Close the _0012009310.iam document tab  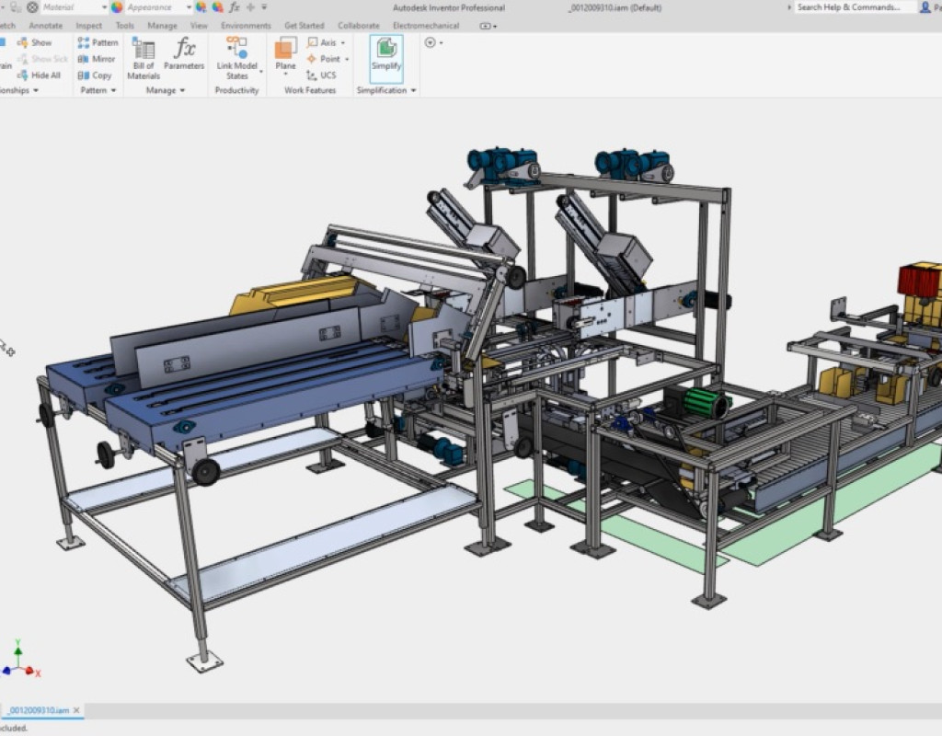[x=76, y=710]
